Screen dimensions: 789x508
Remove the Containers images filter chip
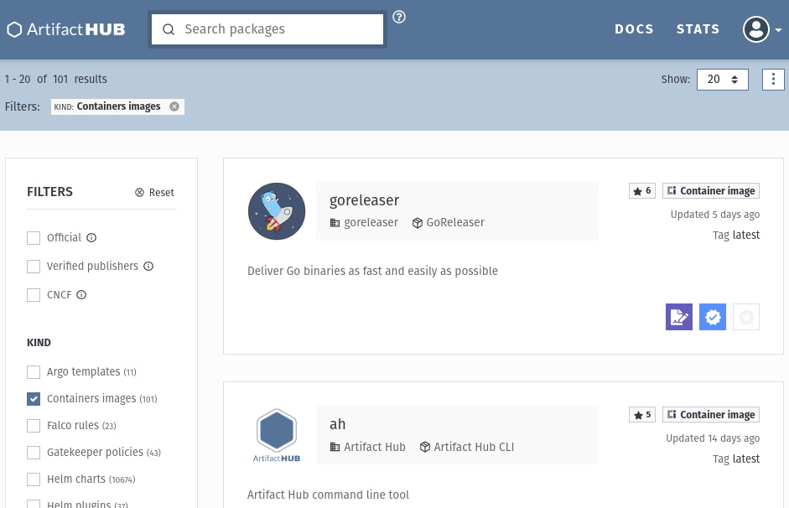click(x=174, y=106)
